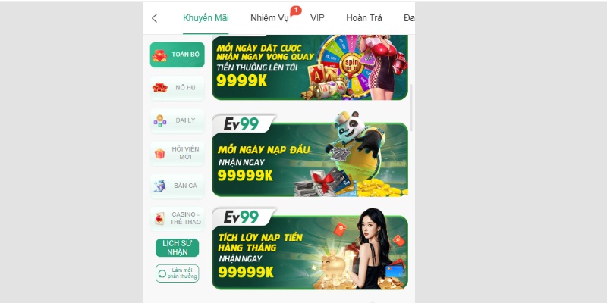The width and height of the screenshot is (607, 303).
Task: Select the Casino - Thể Thao category label
Action: tap(185, 218)
